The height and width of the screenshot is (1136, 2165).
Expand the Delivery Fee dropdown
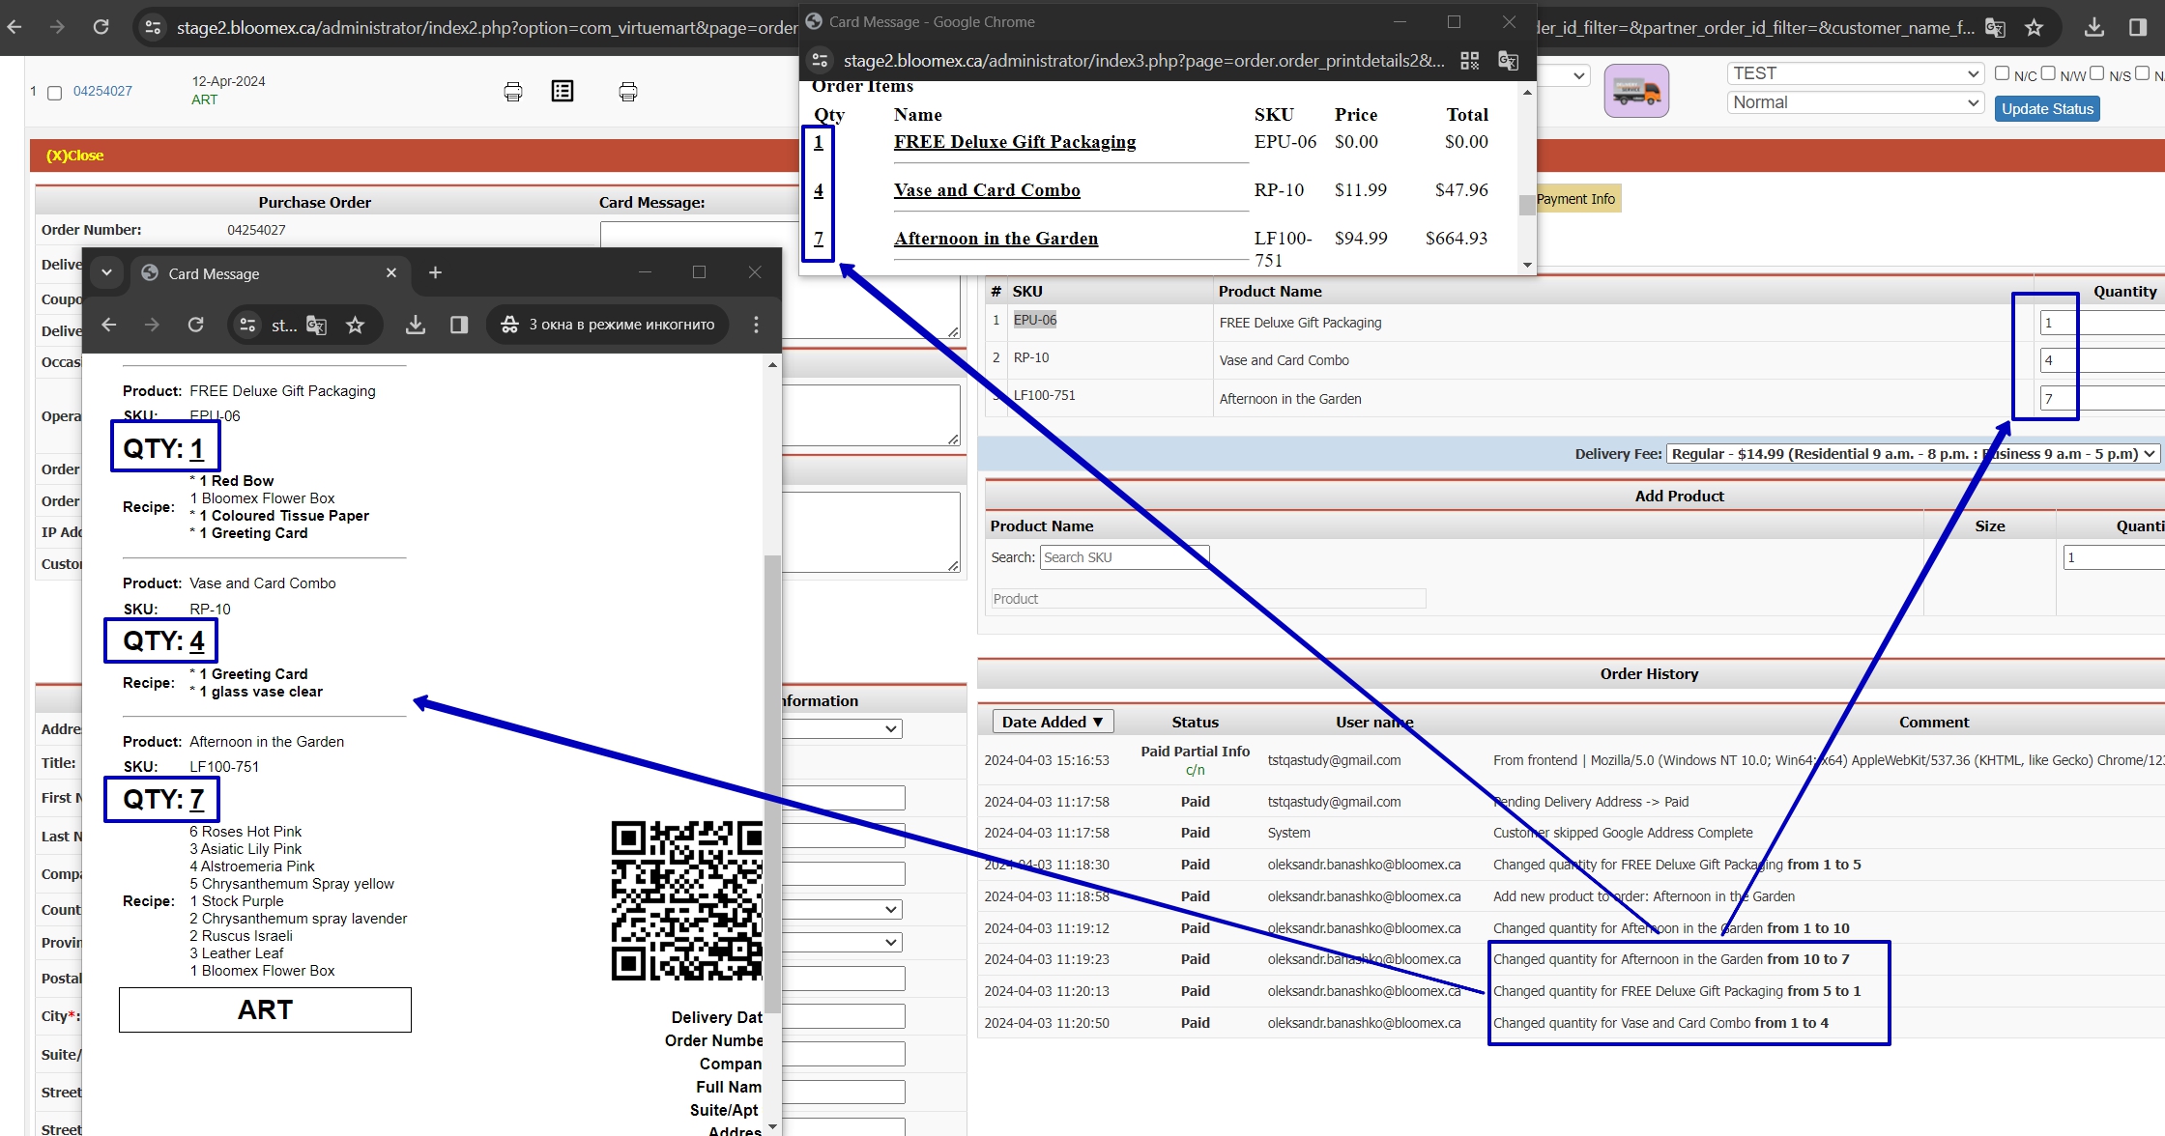pos(1913,454)
